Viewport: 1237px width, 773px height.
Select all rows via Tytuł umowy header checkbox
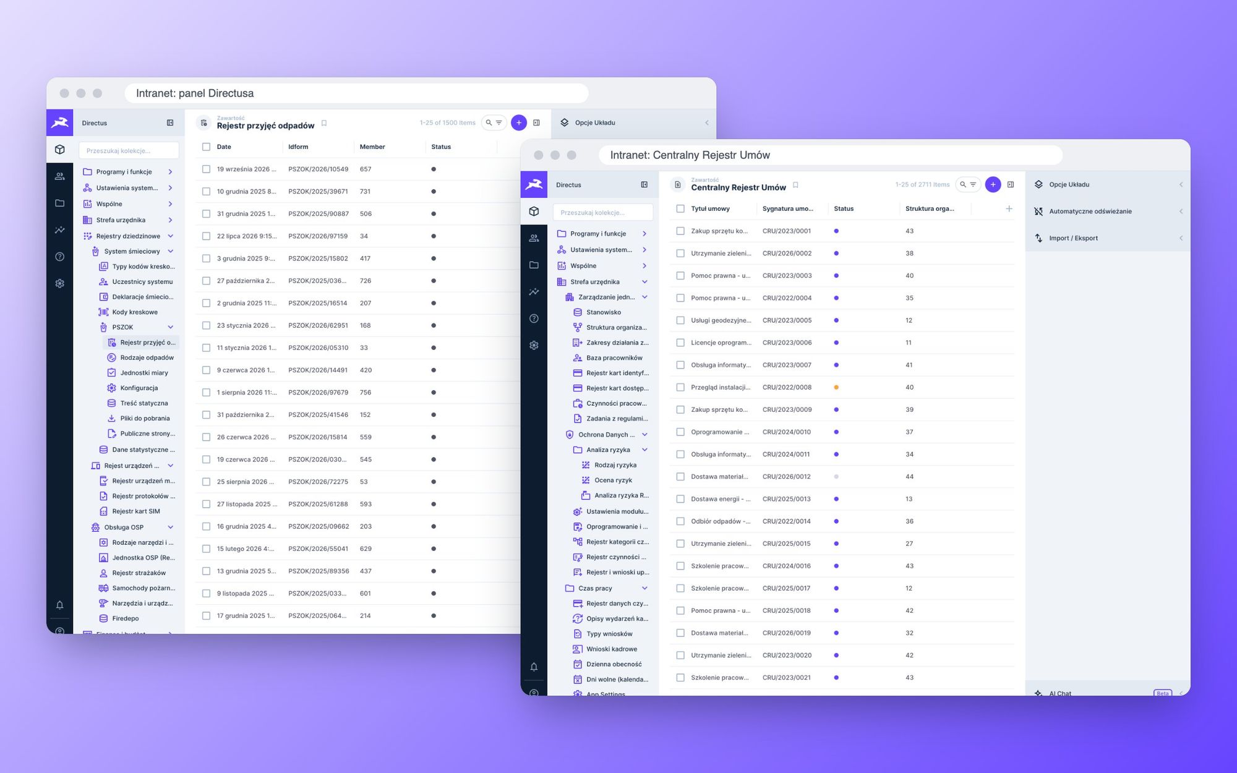point(680,208)
